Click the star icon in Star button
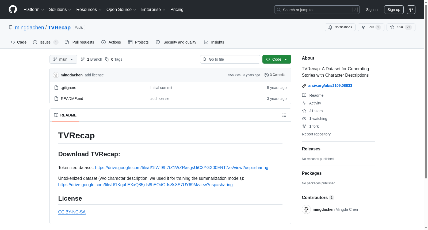 [x=392, y=27]
